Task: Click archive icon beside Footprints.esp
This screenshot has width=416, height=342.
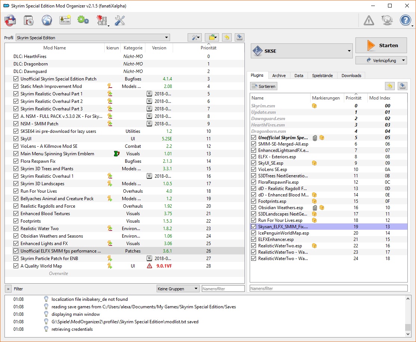Action: [314, 201]
